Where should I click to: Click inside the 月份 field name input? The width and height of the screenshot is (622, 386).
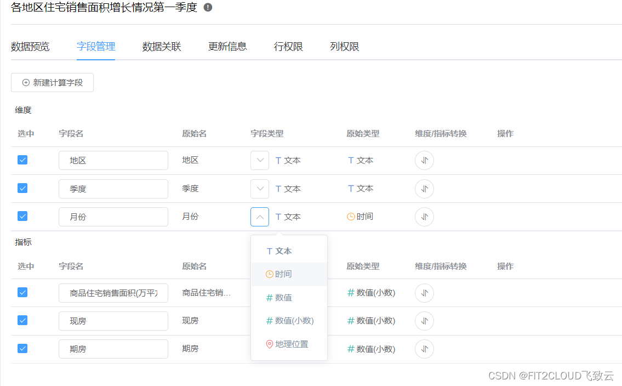coord(113,217)
